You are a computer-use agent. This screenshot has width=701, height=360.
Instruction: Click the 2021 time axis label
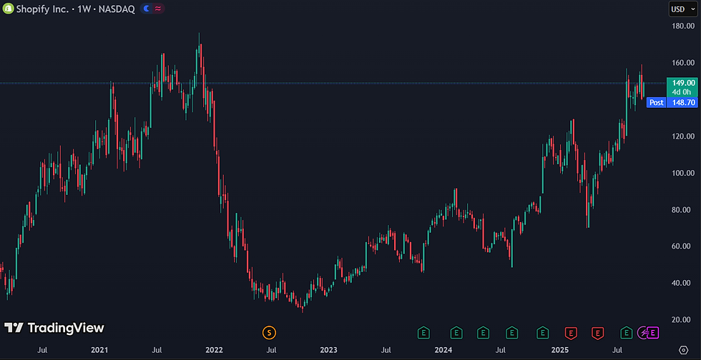pyautogui.click(x=99, y=350)
